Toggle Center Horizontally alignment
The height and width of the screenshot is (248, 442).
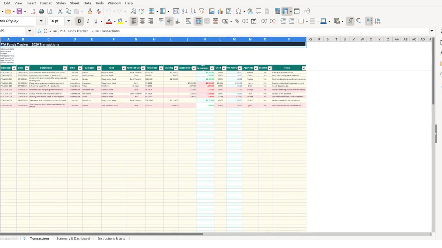click(x=142, y=21)
